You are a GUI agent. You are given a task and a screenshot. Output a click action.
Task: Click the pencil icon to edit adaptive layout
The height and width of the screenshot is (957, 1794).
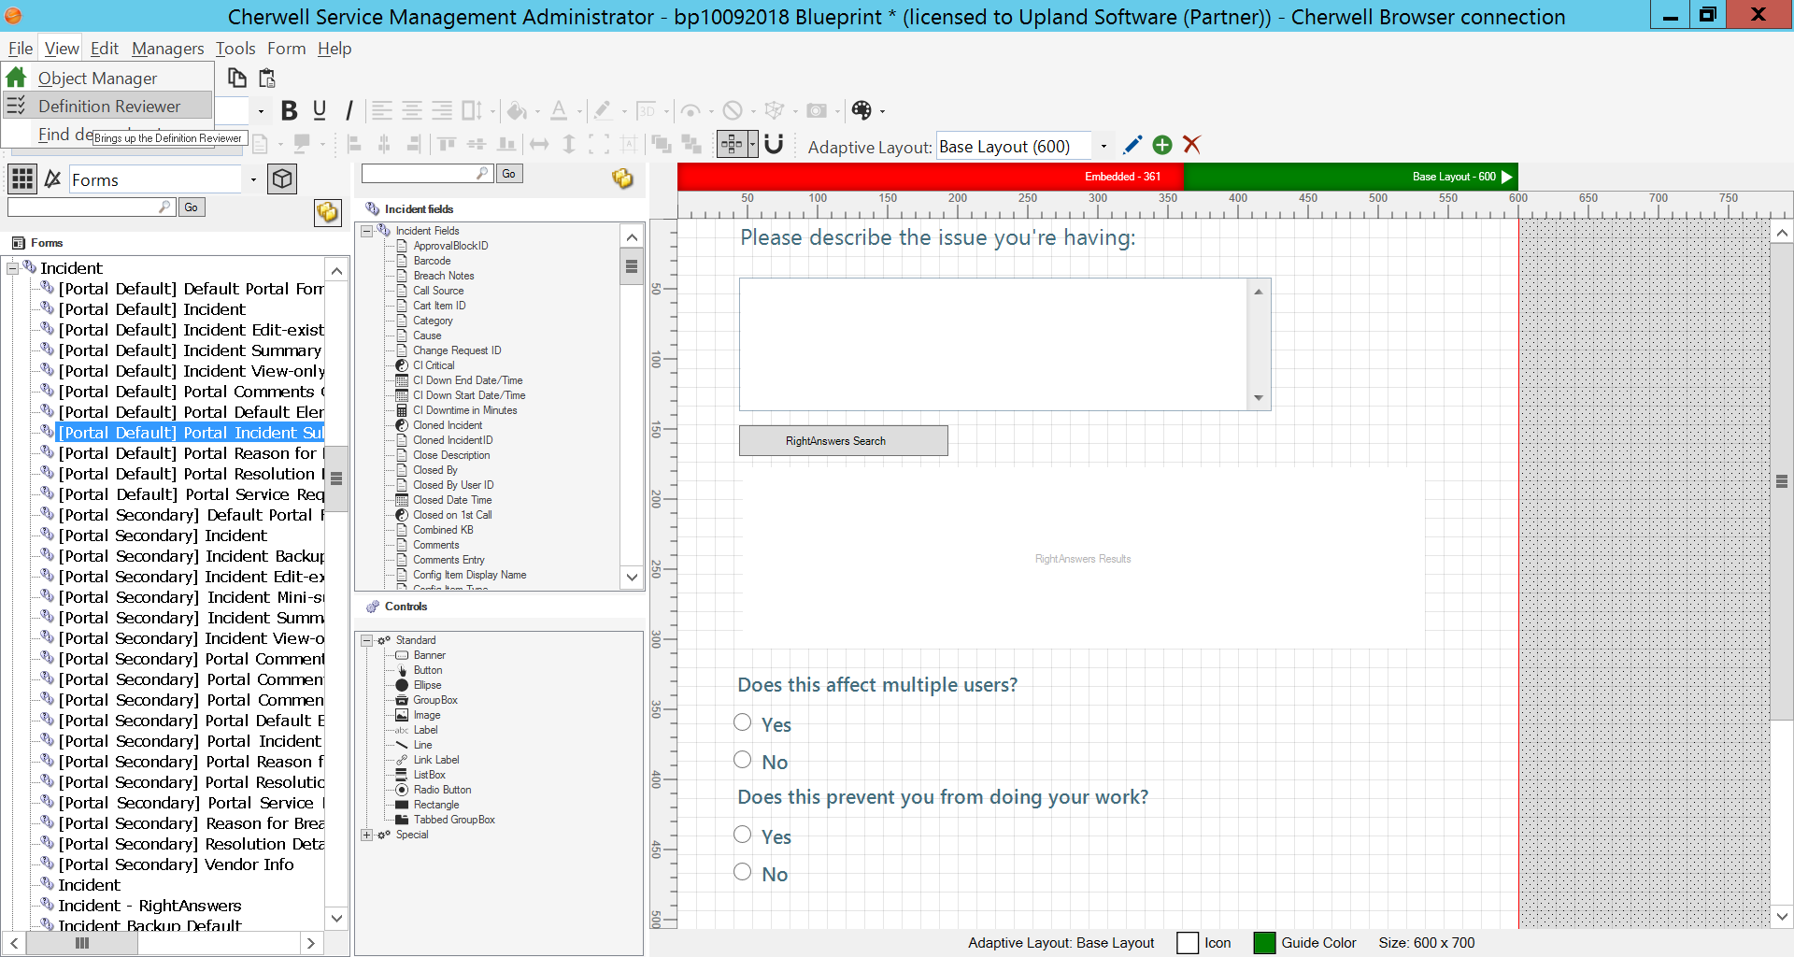pyautogui.click(x=1132, y=145)
